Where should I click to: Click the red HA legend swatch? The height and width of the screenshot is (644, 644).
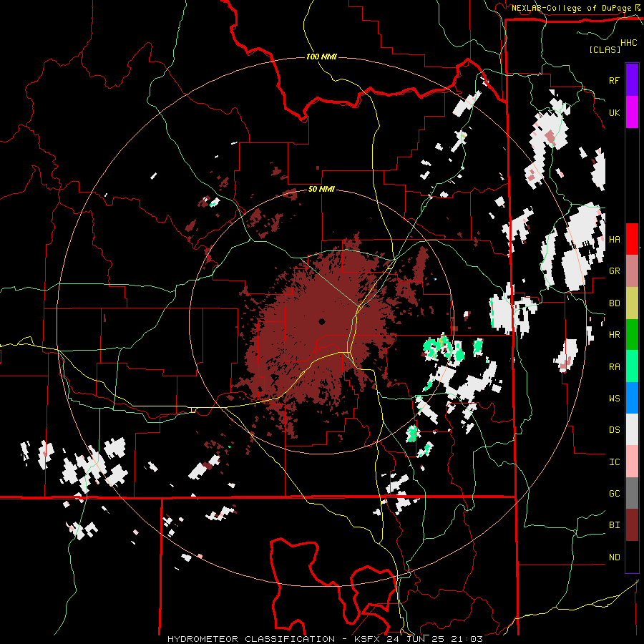[632, 239]
